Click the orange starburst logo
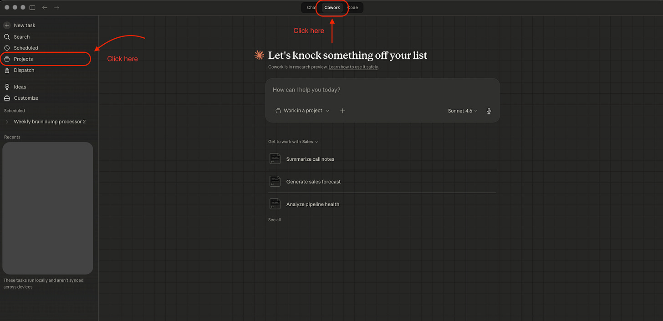663x321 pixels. (259, 56)
